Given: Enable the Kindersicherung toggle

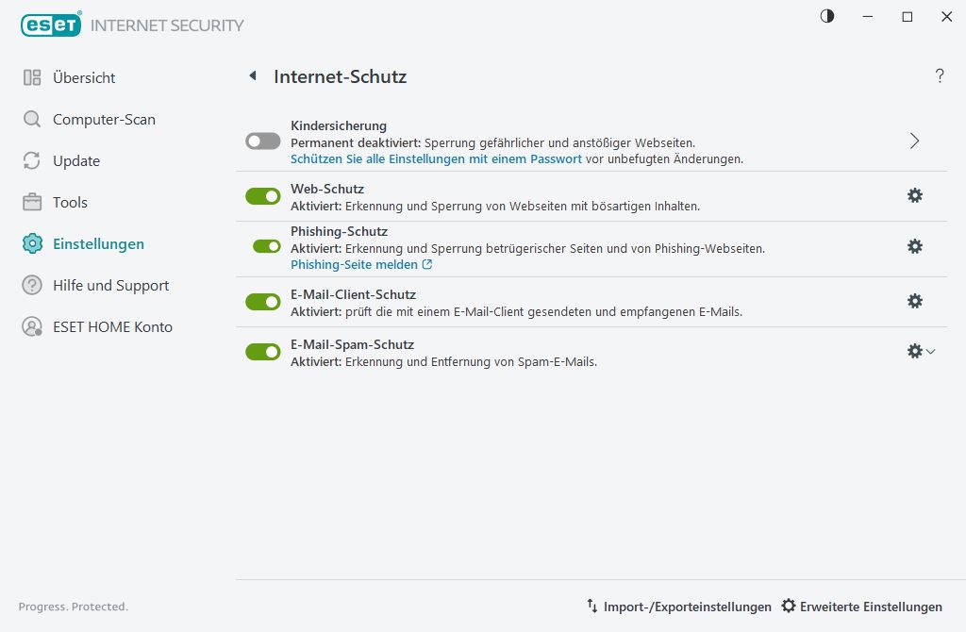Looking at the screenshot, I should 263,141.
